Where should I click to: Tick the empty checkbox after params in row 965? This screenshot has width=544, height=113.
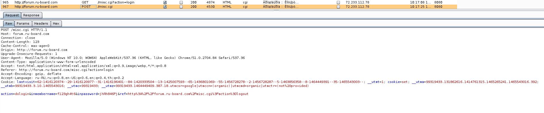coord(181,2)
